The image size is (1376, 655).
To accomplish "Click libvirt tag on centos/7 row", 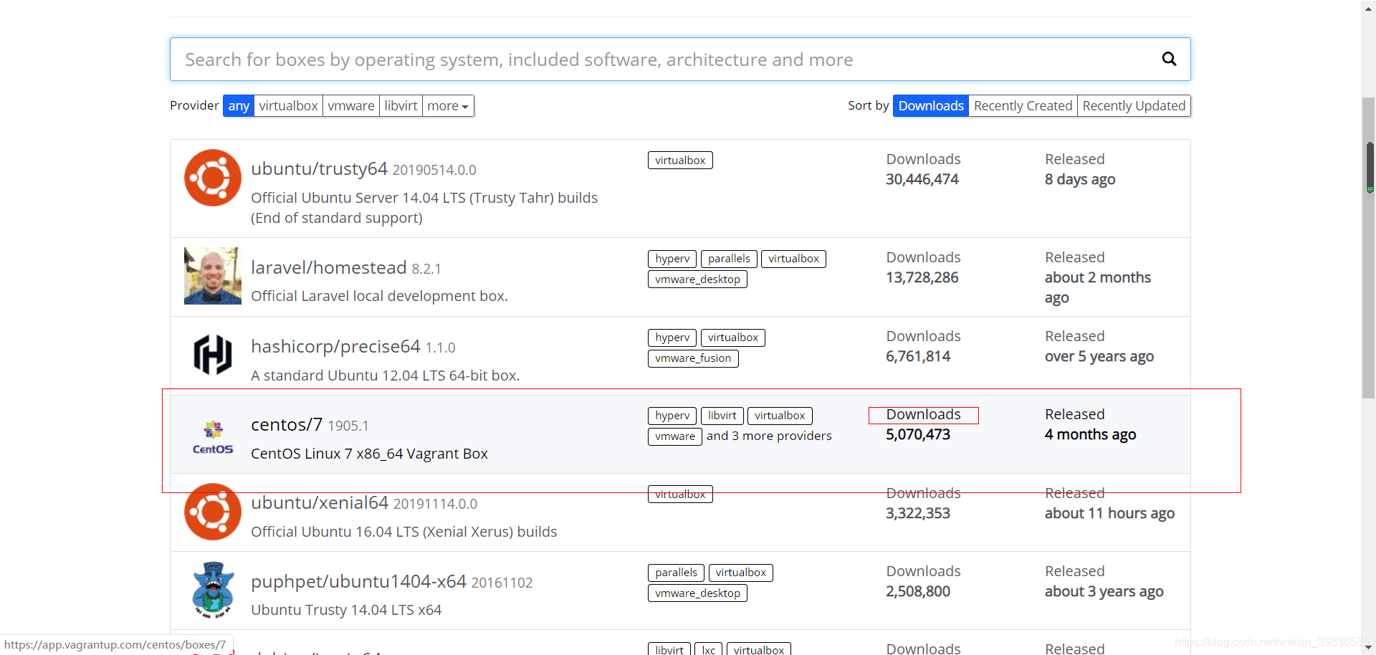I will click(x=722, y=416).
